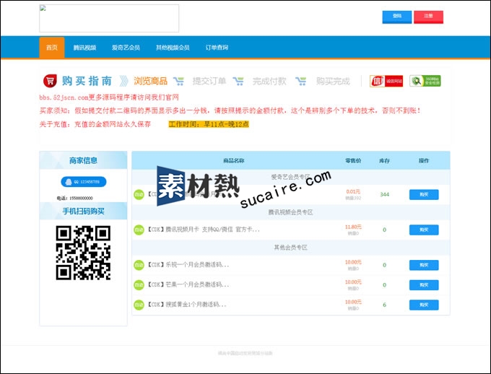
Task: Click the 自动 icon on the 0.01元 row
Action: 139,194
